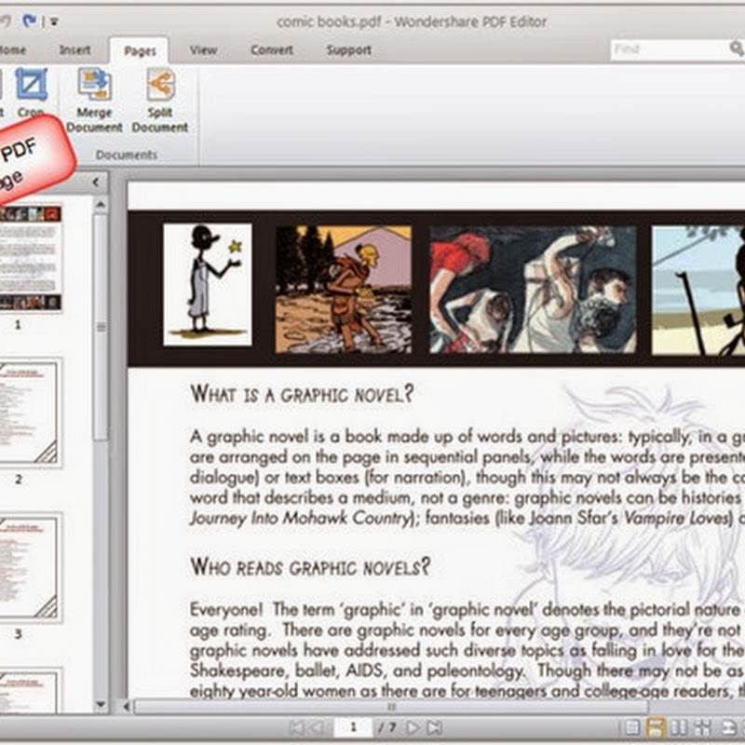Click the thumbnail panel vertical scrollbar handle
745x745 pixels.
coord(101,327)
